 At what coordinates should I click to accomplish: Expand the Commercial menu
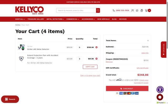tap(73, 19)
